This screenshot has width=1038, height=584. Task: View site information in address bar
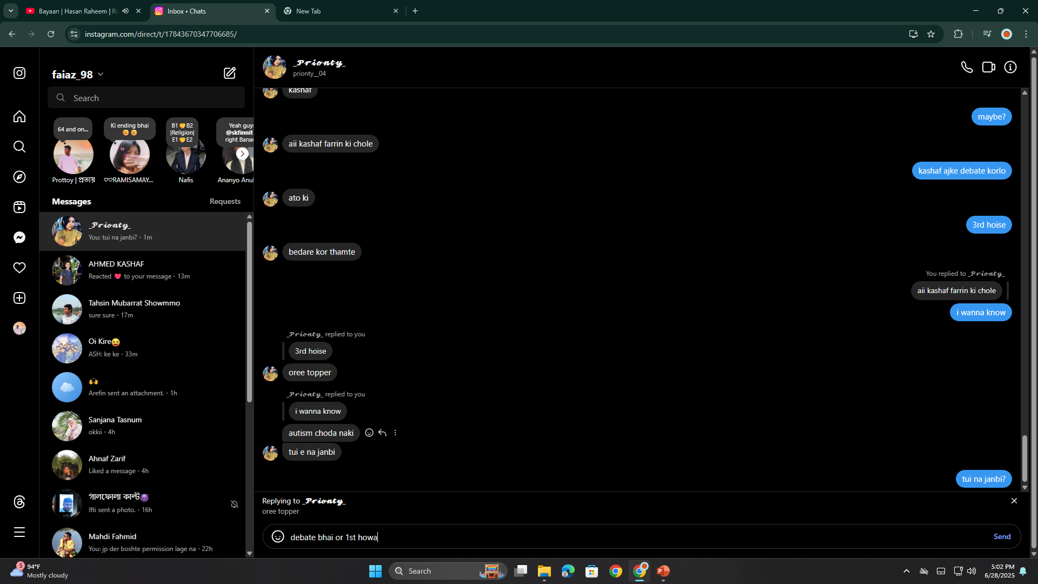click(74, 34)
